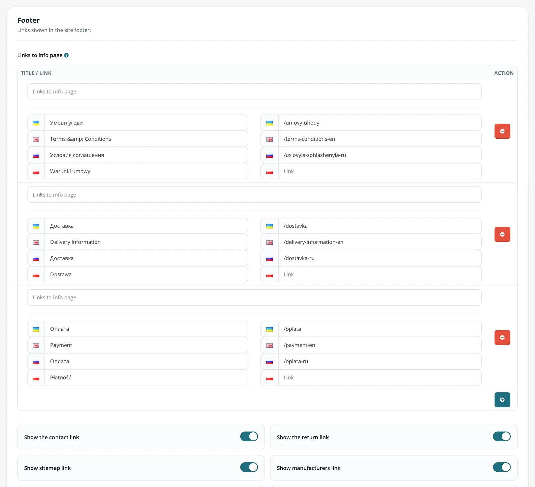Click the help icon beside Links to info page

pyautogui.click(x=66, y=55)
